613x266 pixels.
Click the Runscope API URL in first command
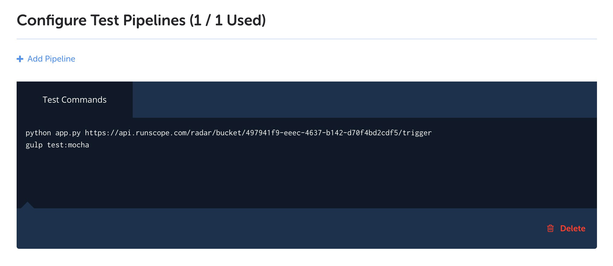coord(258,133)
